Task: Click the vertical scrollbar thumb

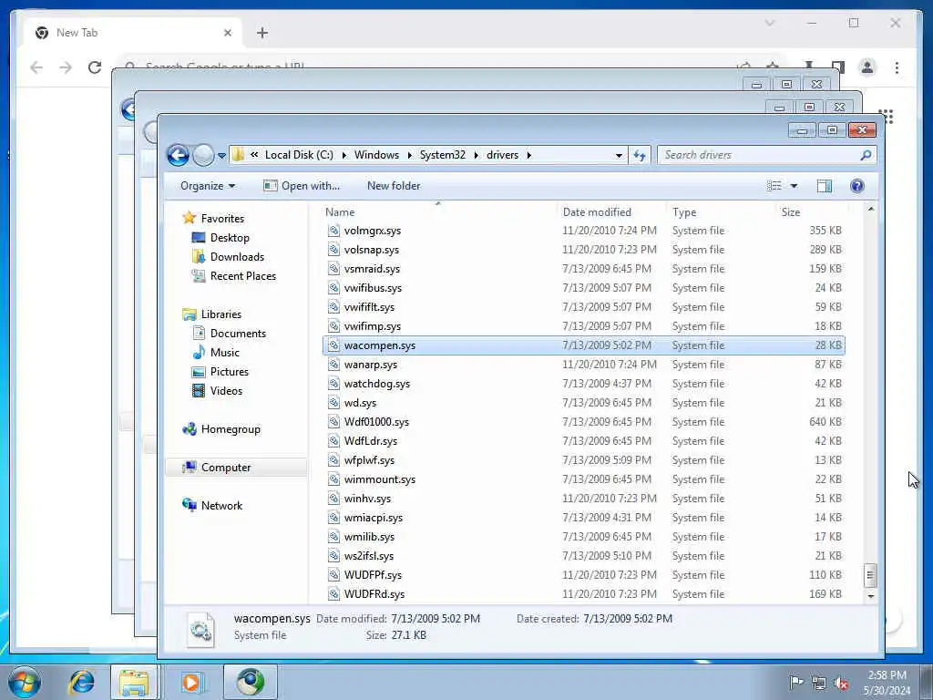Action: (870, 574)
